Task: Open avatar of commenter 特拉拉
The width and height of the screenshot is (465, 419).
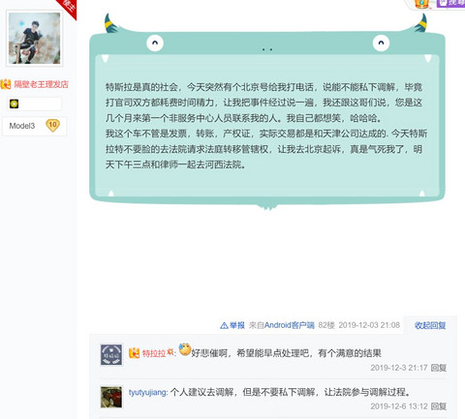Action: point(111,354)
